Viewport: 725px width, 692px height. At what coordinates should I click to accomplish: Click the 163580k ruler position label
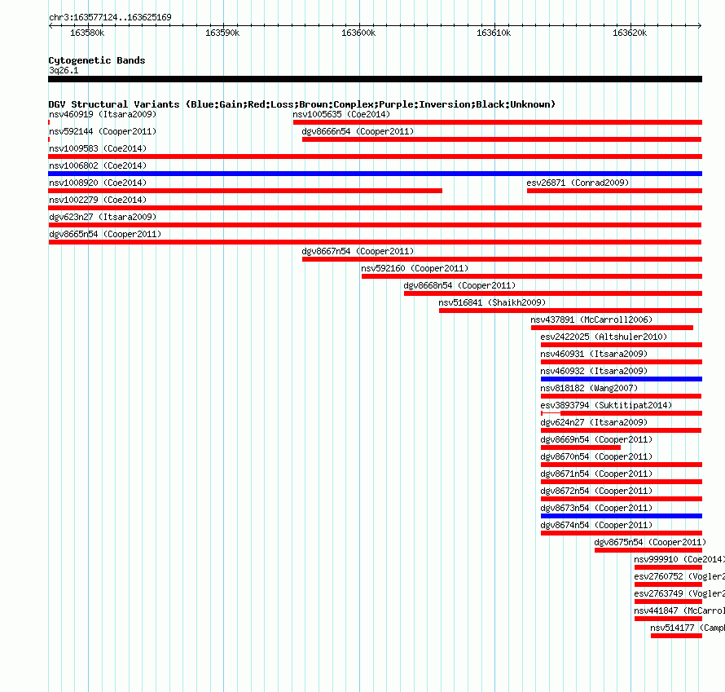[87, 33]
